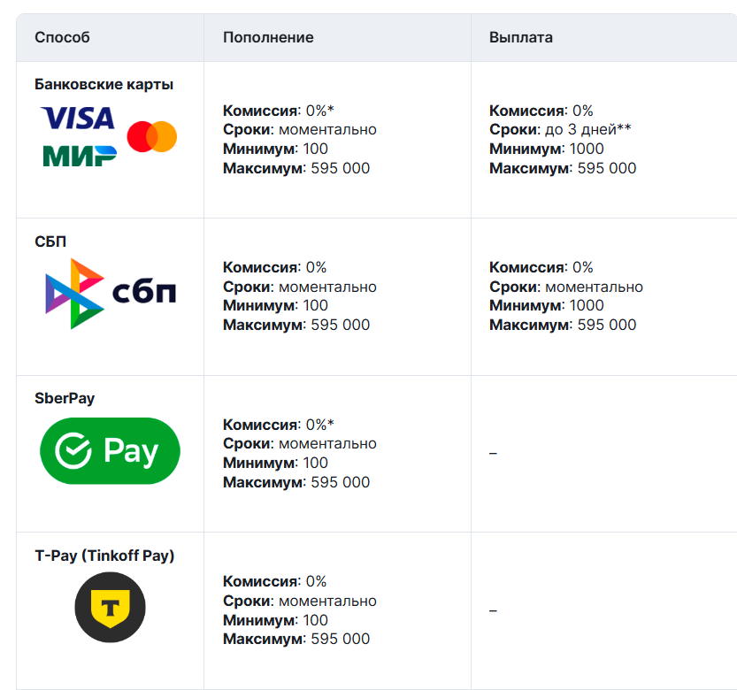Click the green SberPay Pay badge
The width and height of the screenshot is (737, 690).
tap(110, 451)
